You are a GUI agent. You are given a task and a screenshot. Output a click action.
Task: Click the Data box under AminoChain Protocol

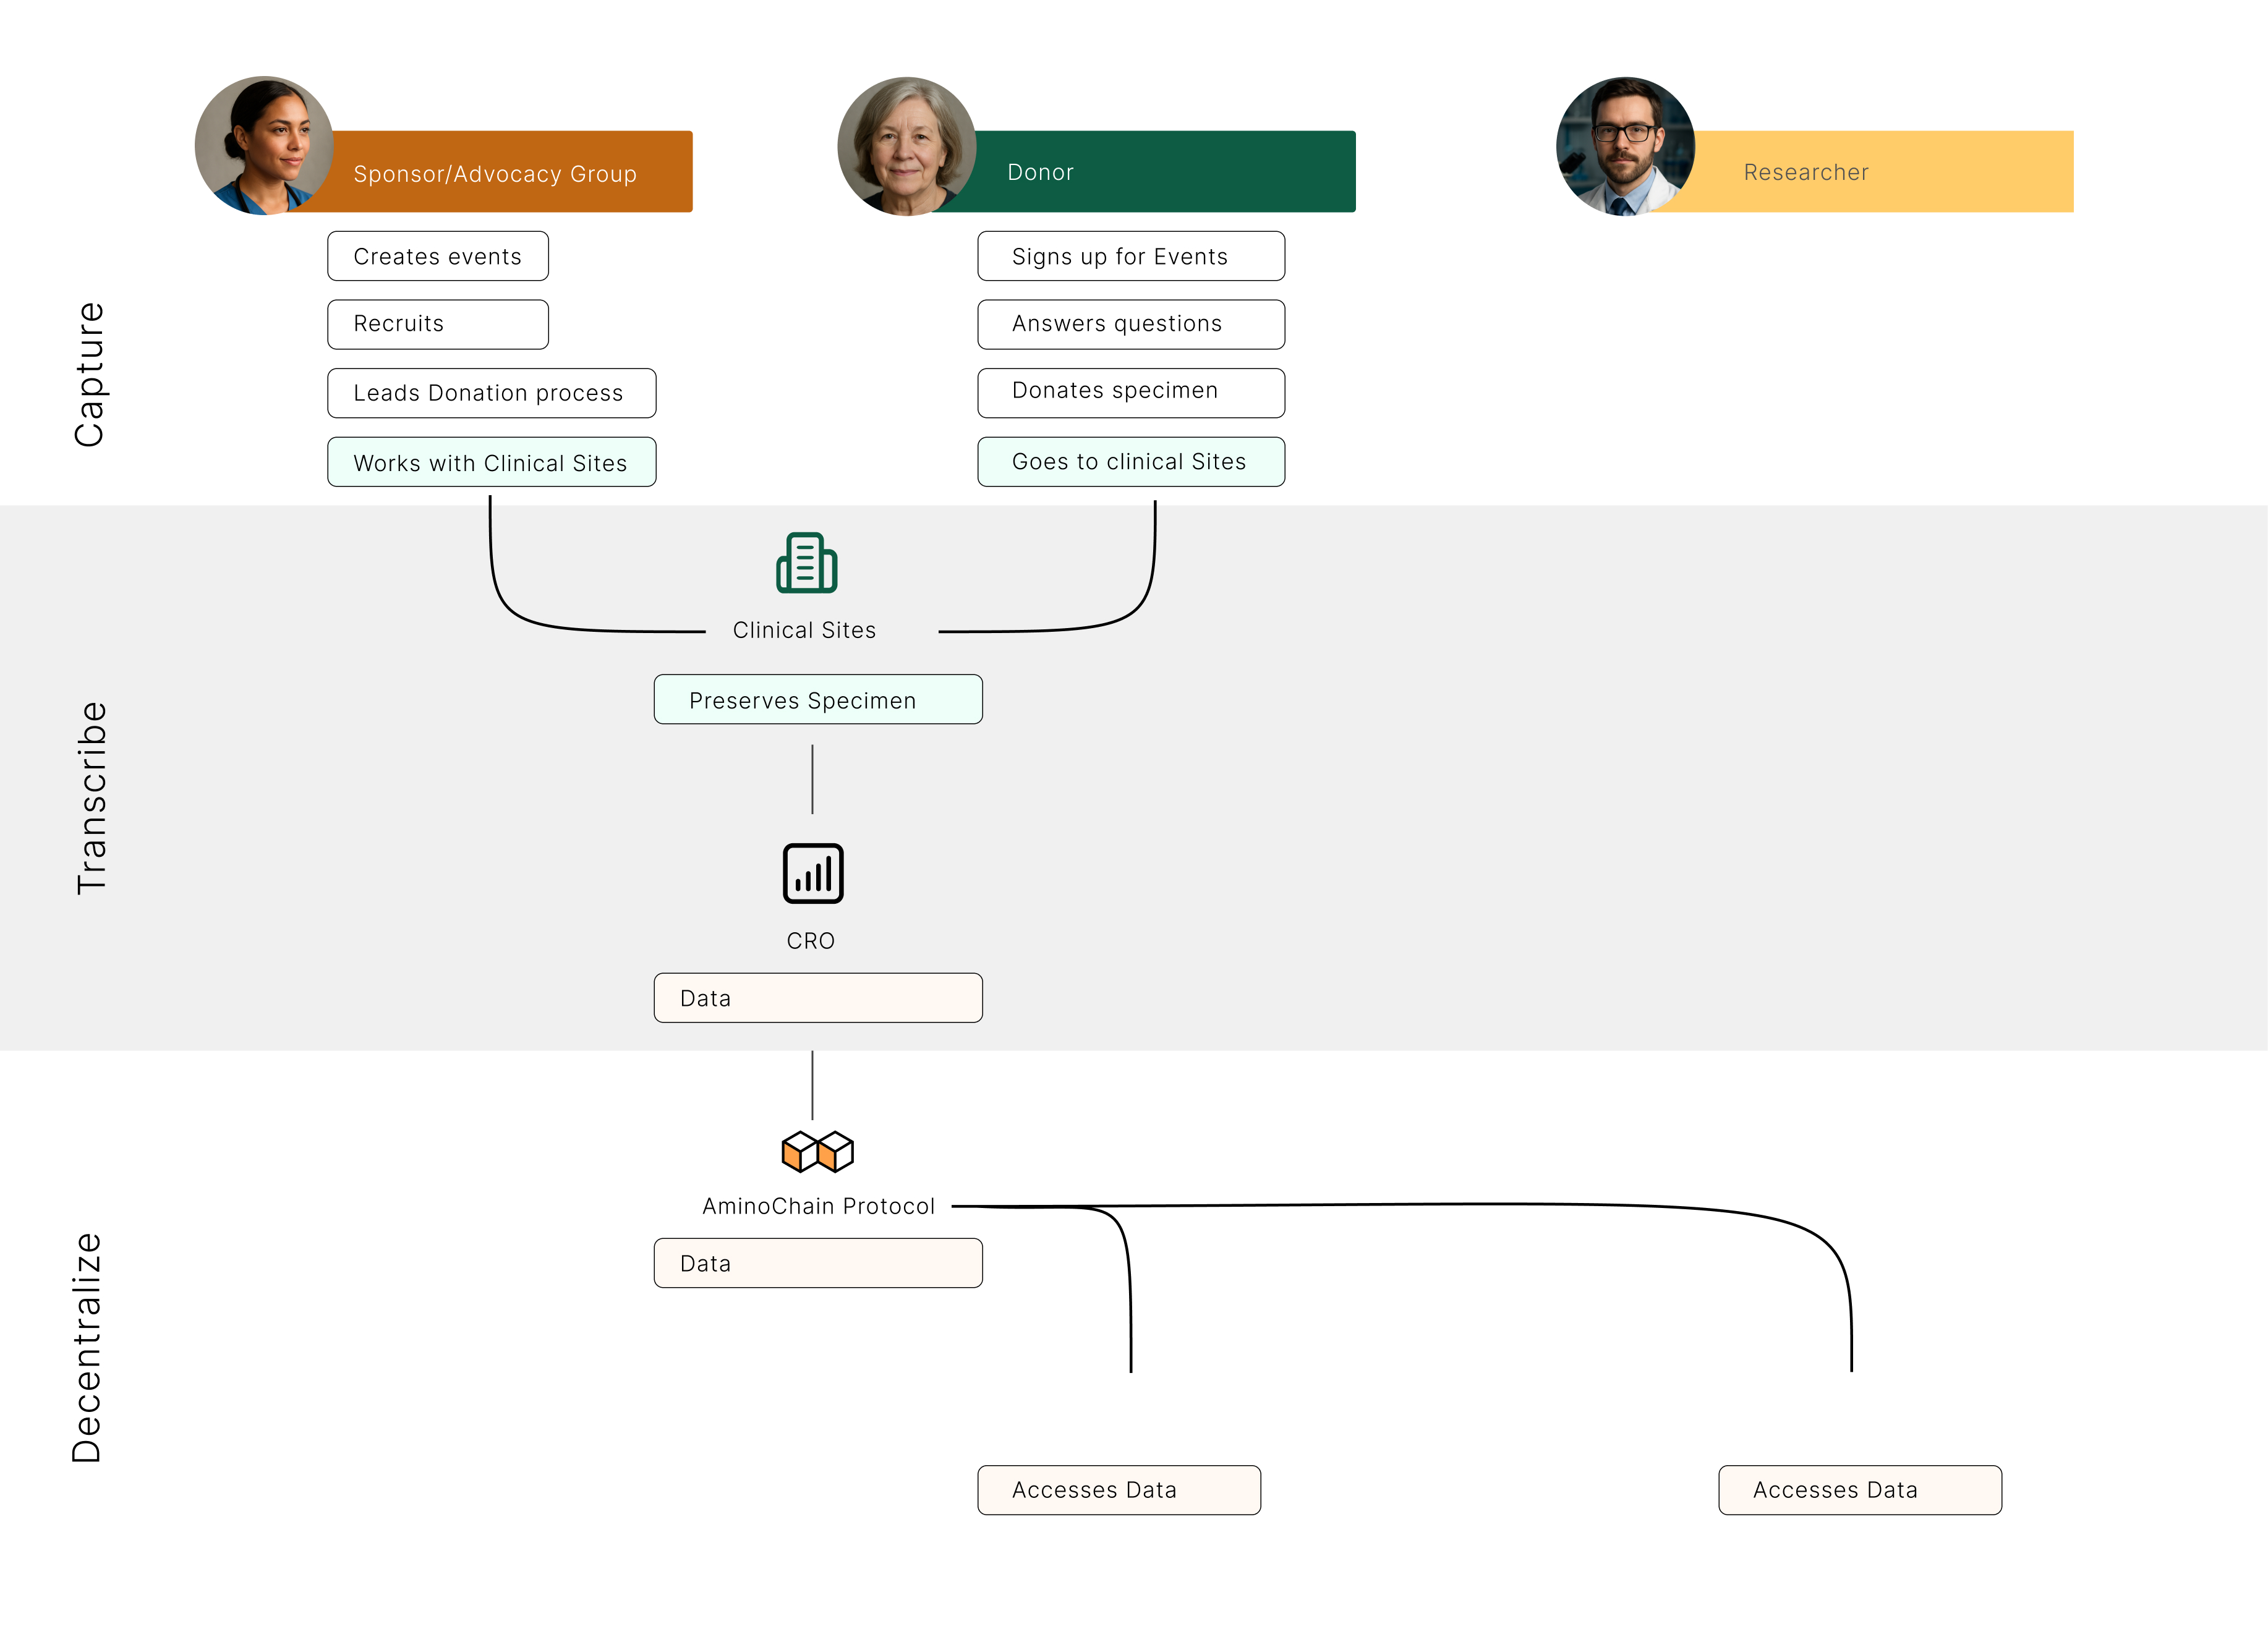818,1263
